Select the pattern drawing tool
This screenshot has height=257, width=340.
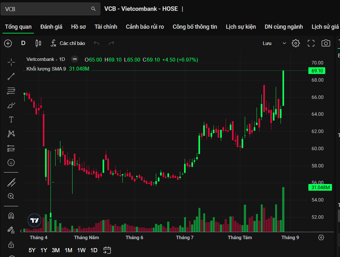click(x=11, y=134)
